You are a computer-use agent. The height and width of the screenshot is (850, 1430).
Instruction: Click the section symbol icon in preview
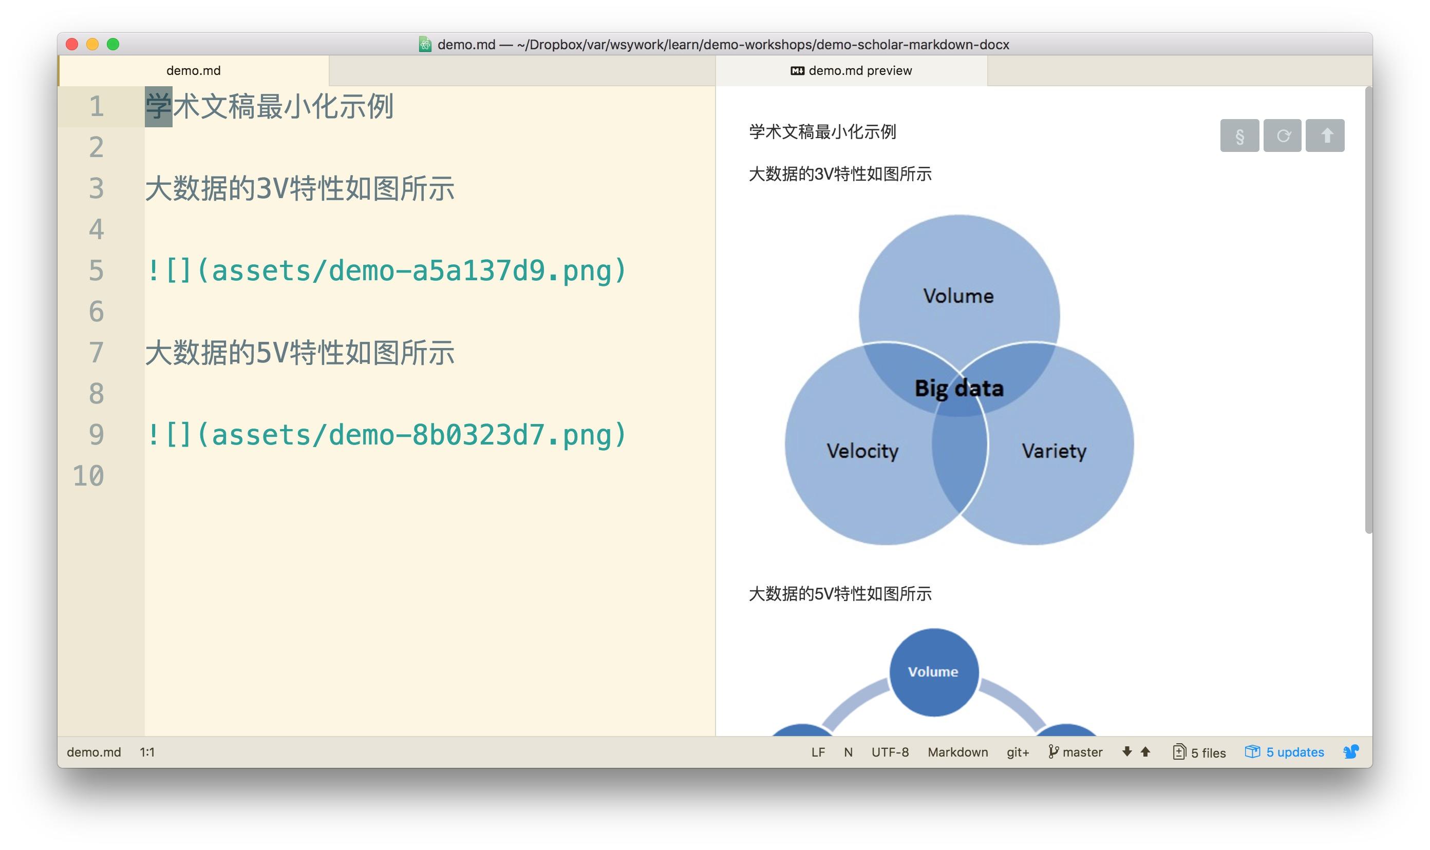pyautogui.click(x=1240, y=134)
